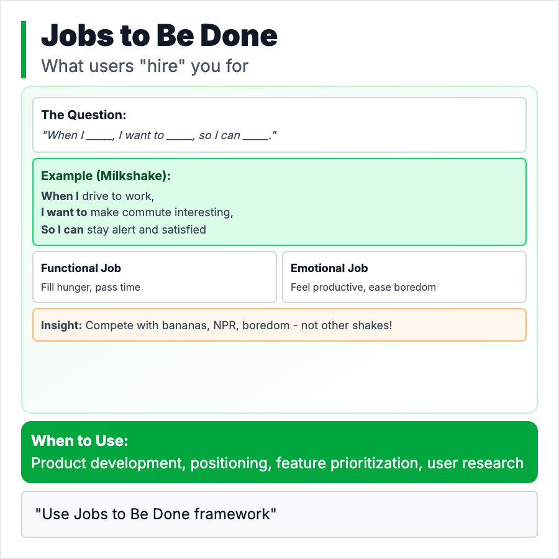Open "The Question:" card heading
This screenshot has height=559, width=559.
pos(84,115)
